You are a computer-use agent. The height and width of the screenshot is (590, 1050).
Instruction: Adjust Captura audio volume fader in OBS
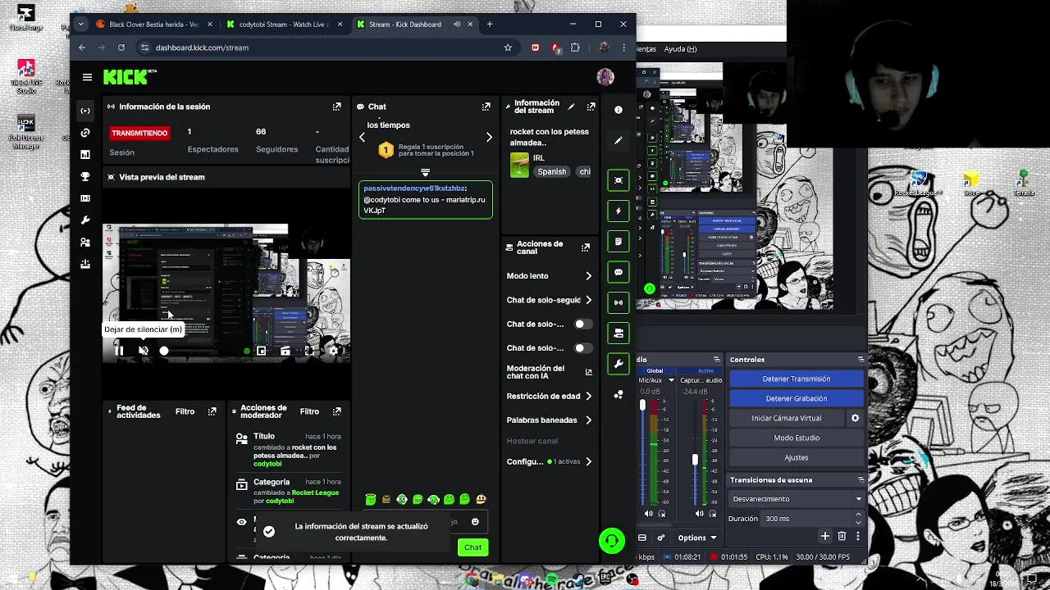(695, 460)
